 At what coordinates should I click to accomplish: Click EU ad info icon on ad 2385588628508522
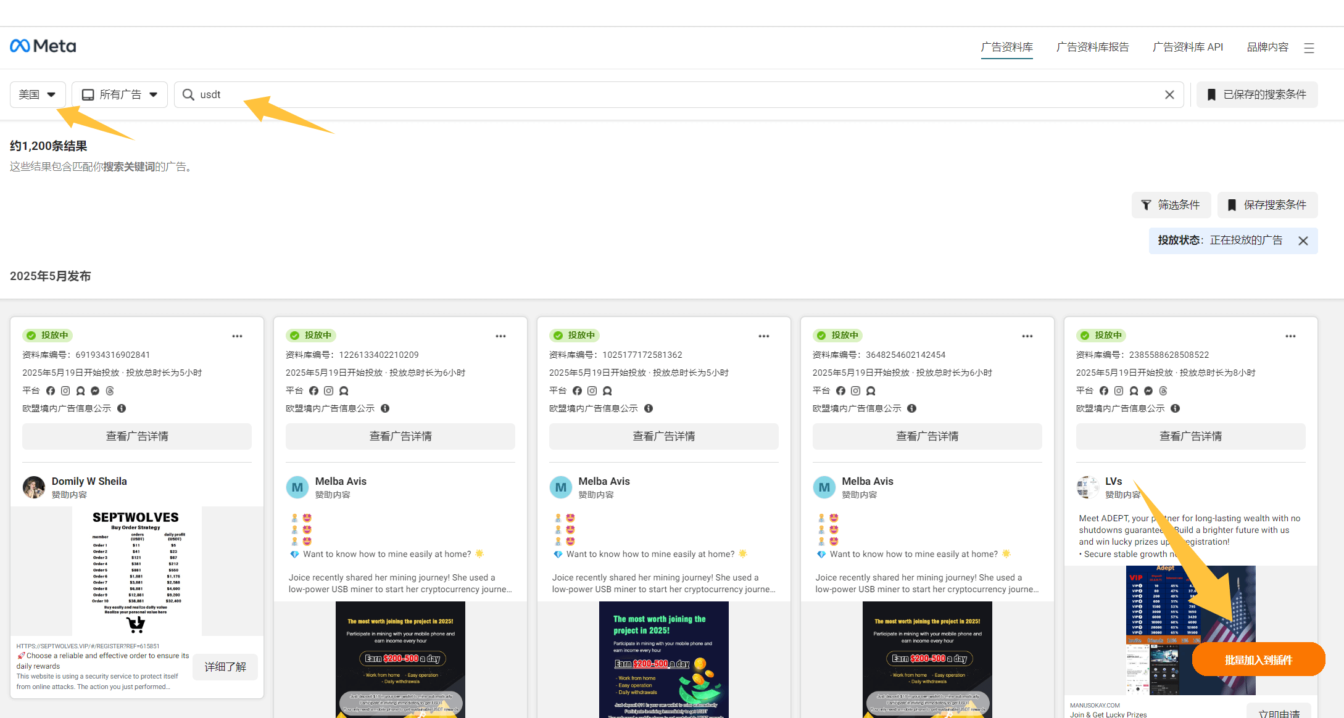pyautogui.click(x=1176, y=408)
